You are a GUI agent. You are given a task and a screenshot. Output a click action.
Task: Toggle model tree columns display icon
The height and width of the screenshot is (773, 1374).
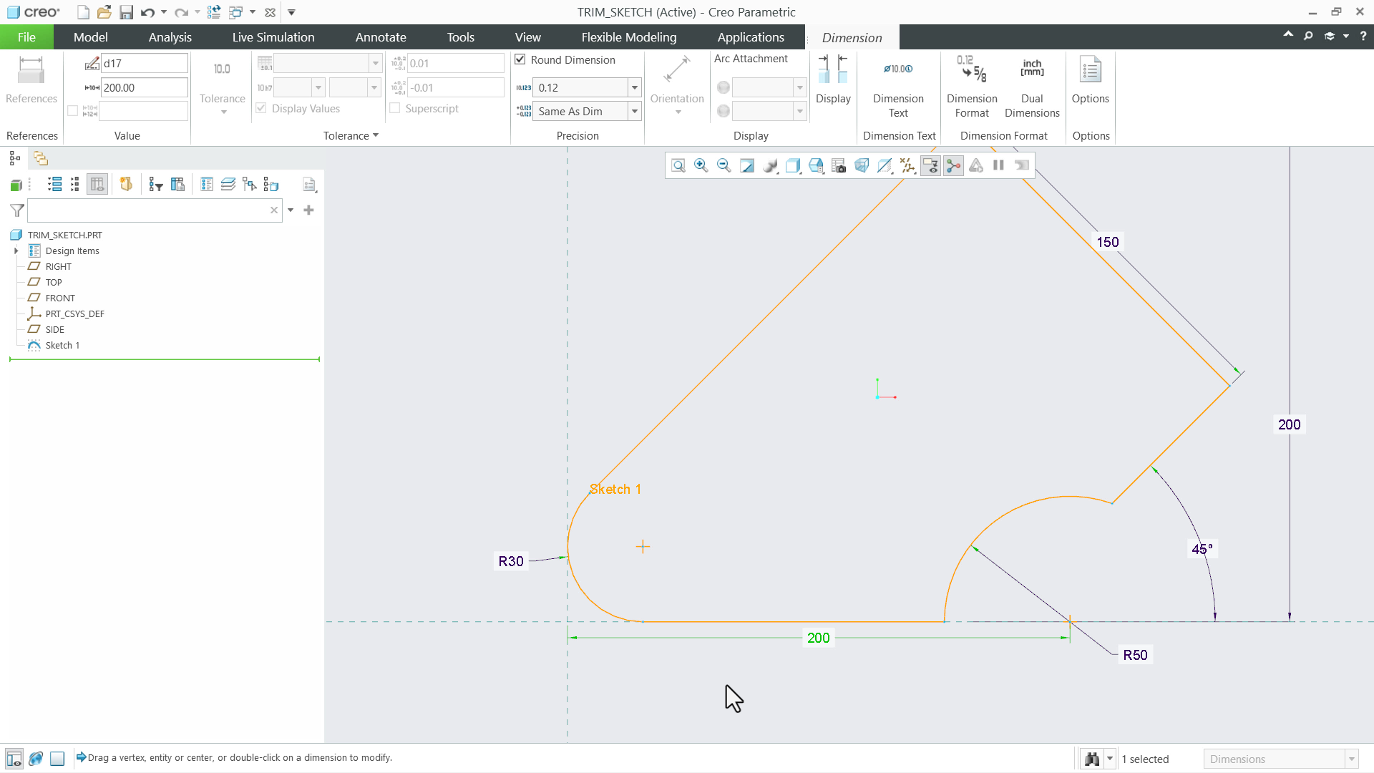(97, 185)
